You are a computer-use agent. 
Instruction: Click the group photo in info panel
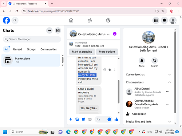(x=149, y=37)
